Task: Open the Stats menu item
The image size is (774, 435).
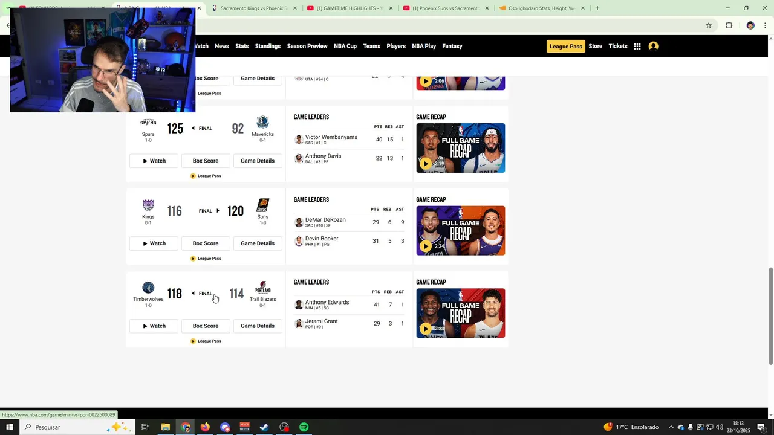Action: (242, 46)
